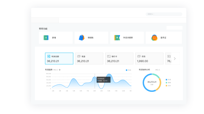Click the green 新增 plus icon
This screenshot has height=114, width=204.
[46, 38]
